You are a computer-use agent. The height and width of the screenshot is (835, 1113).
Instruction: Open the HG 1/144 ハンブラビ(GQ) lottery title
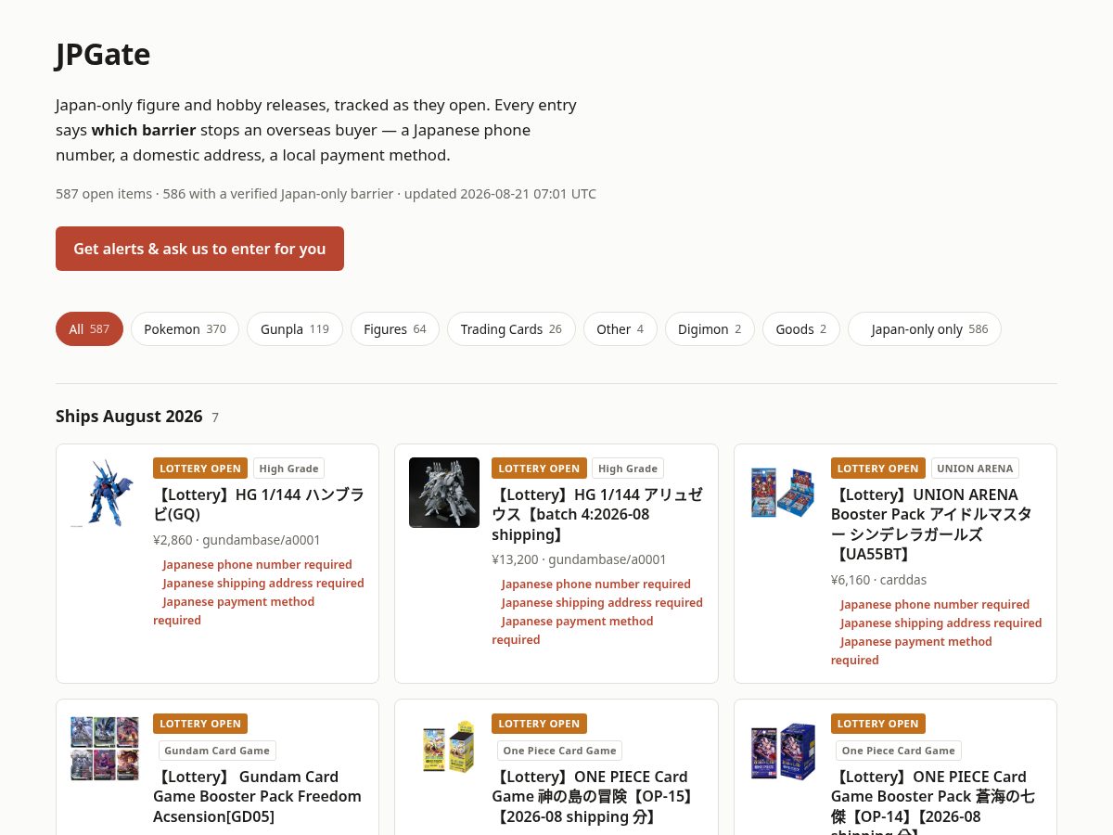tap(259, 505)
